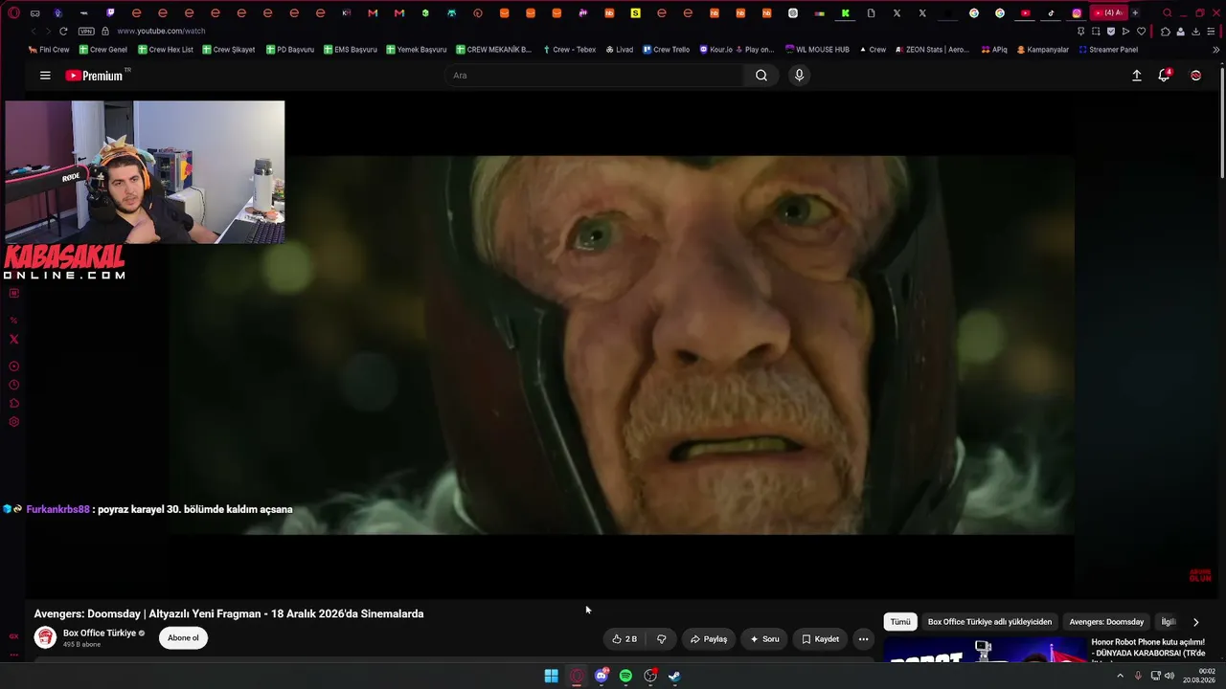Open the Crew Genel bookmark
The height and width of the screenshot is (689, 1226).
pyautogui.click(x=102, y=50)
